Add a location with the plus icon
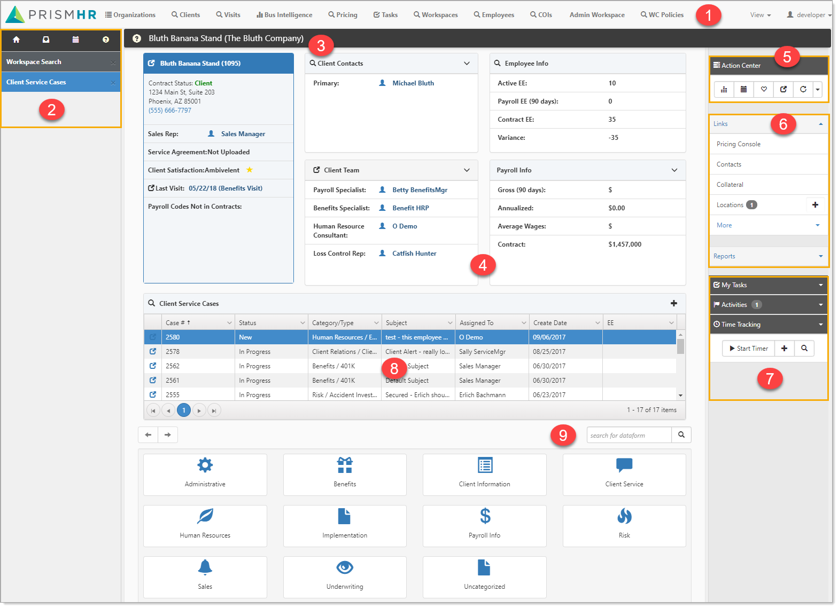 pyautogui.click(x=815, y=204)
